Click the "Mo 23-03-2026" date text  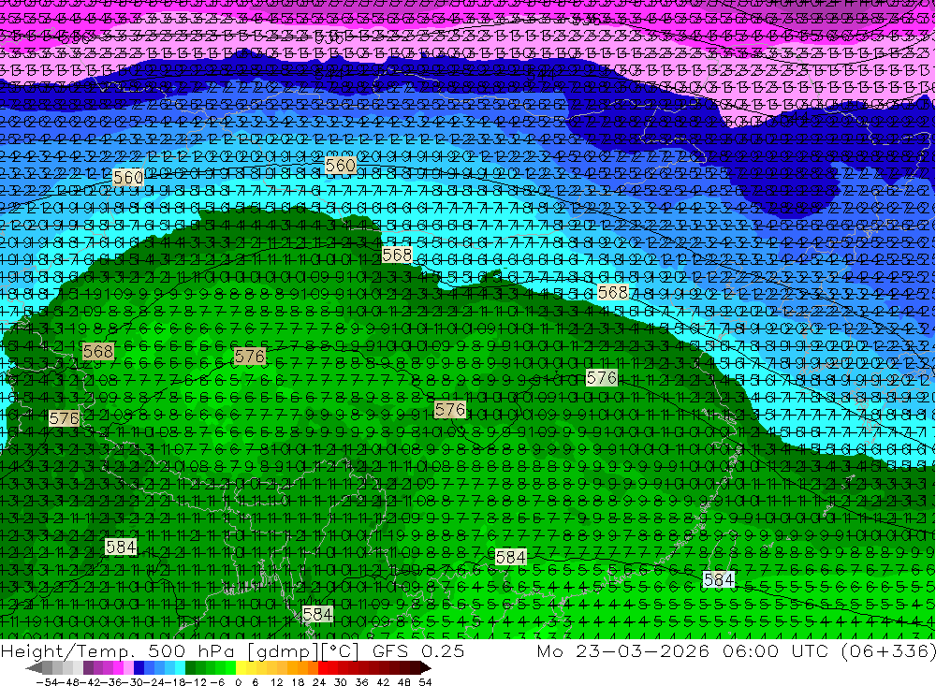point(622,651)
